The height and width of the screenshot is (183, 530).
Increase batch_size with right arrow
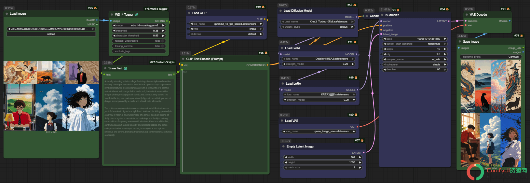[x=360, y=167]
